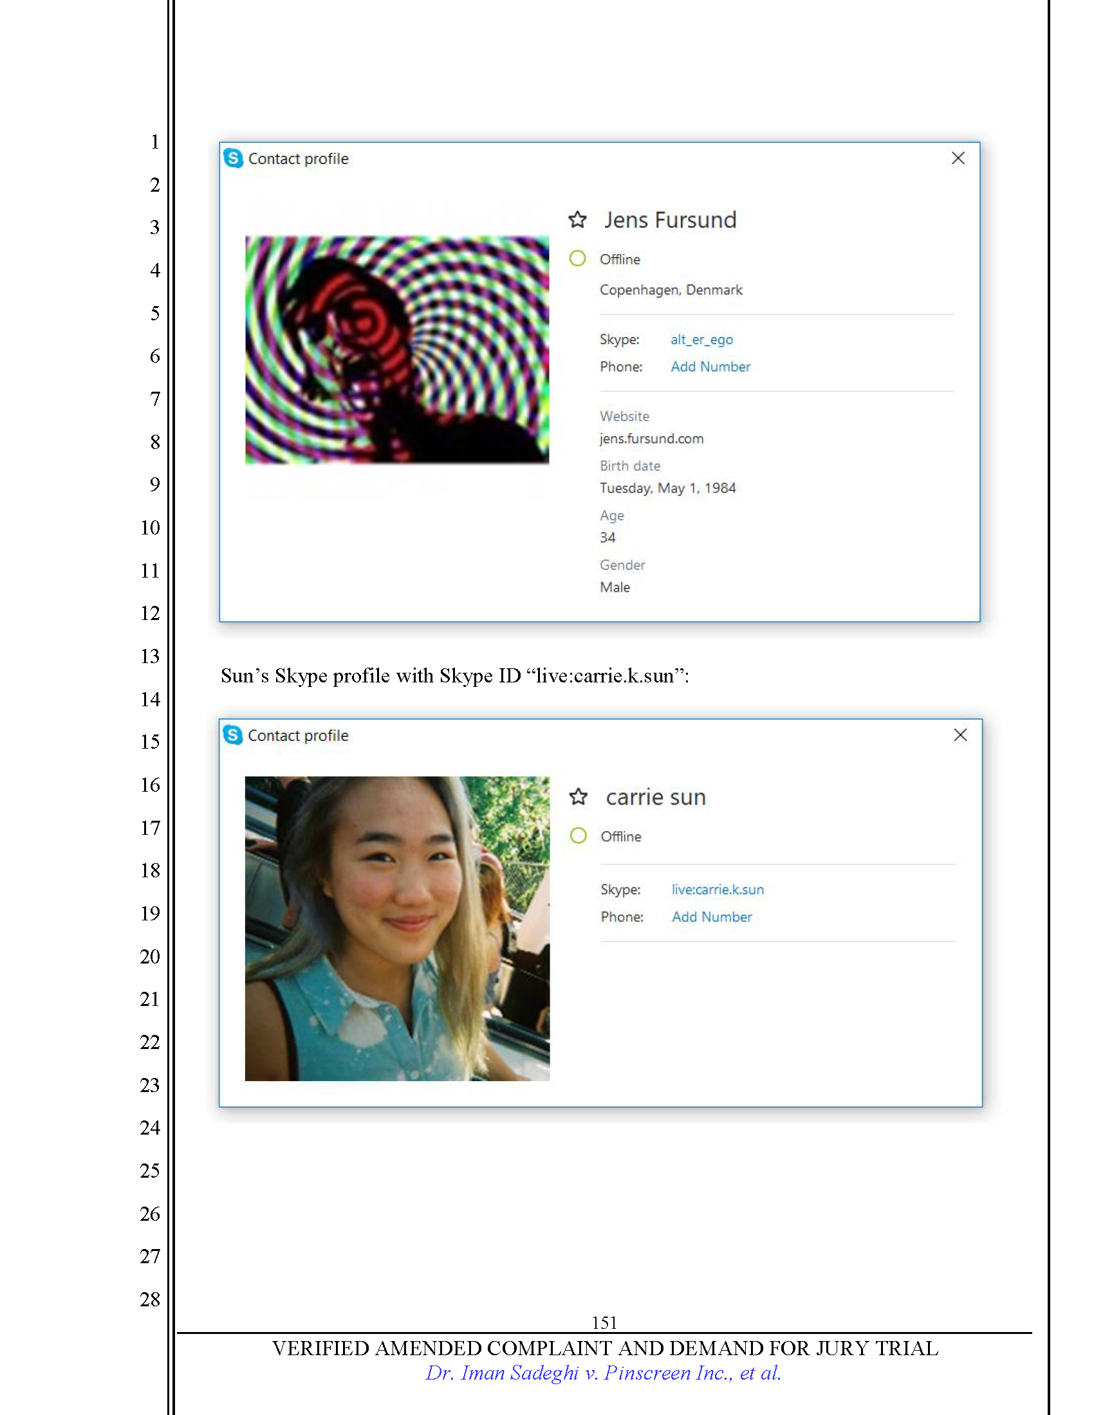Close the carrie sun contact profile window

[x=960, y=735]
